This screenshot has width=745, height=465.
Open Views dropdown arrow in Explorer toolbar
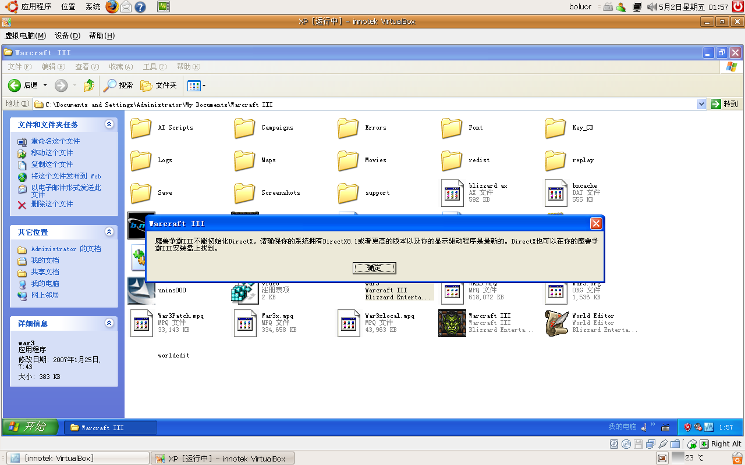204,86
